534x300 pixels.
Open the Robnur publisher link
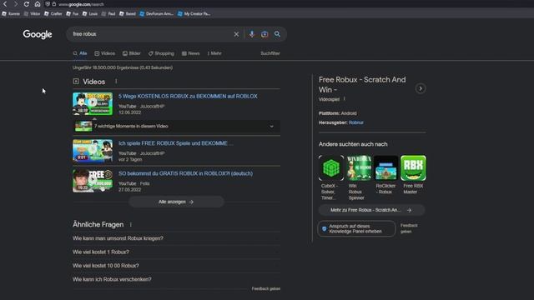356,122
